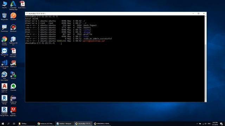The height and width of the screenshot is (126, 225).
Task: Launch AutoCAD 2019 shortcut
Action: (4, 88)
